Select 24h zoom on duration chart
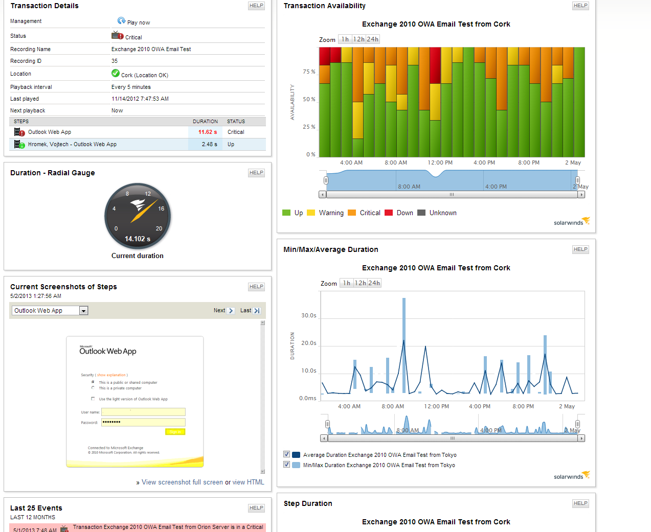 (x=374, y=283)
